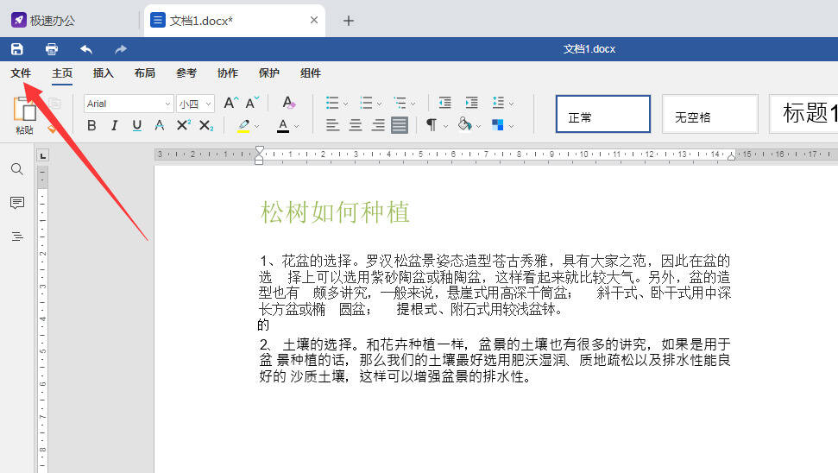Toggle bold formatting
This screenshot has width=838, height=473.
pyautogui.click(x=92, y=126)
